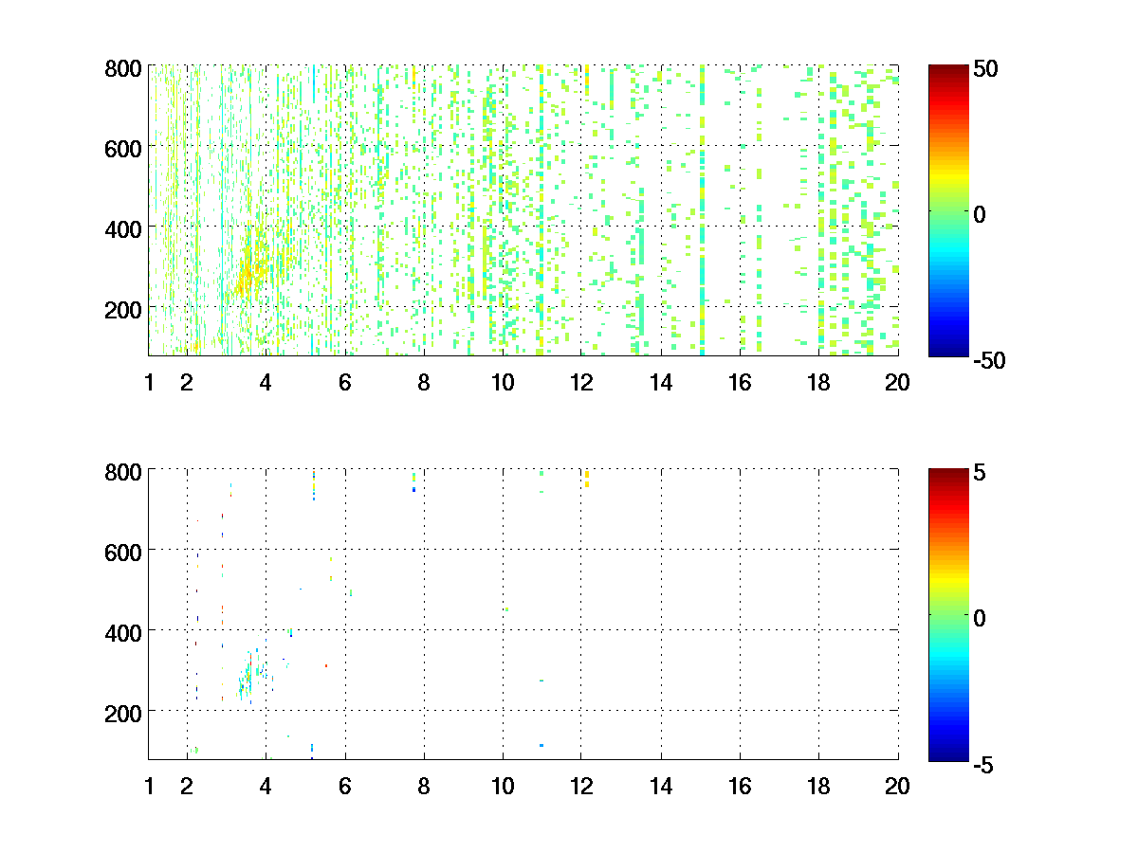
Task: Click colorbar label 5 on lower colorbar
Action: tap(981, 472)
